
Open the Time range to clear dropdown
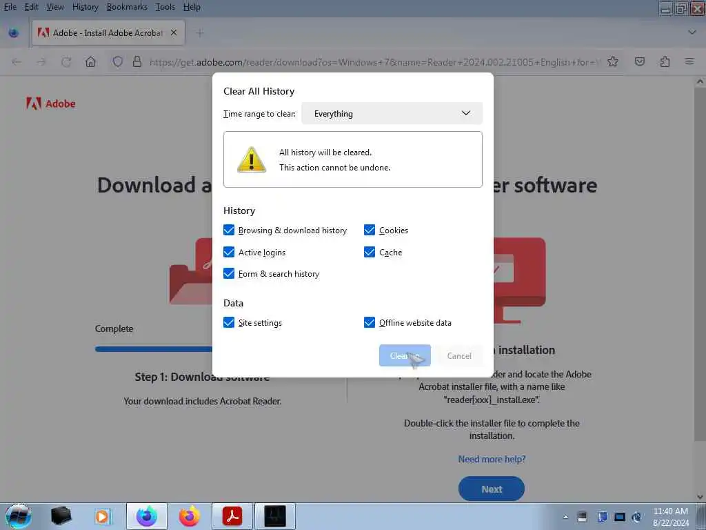392,114
